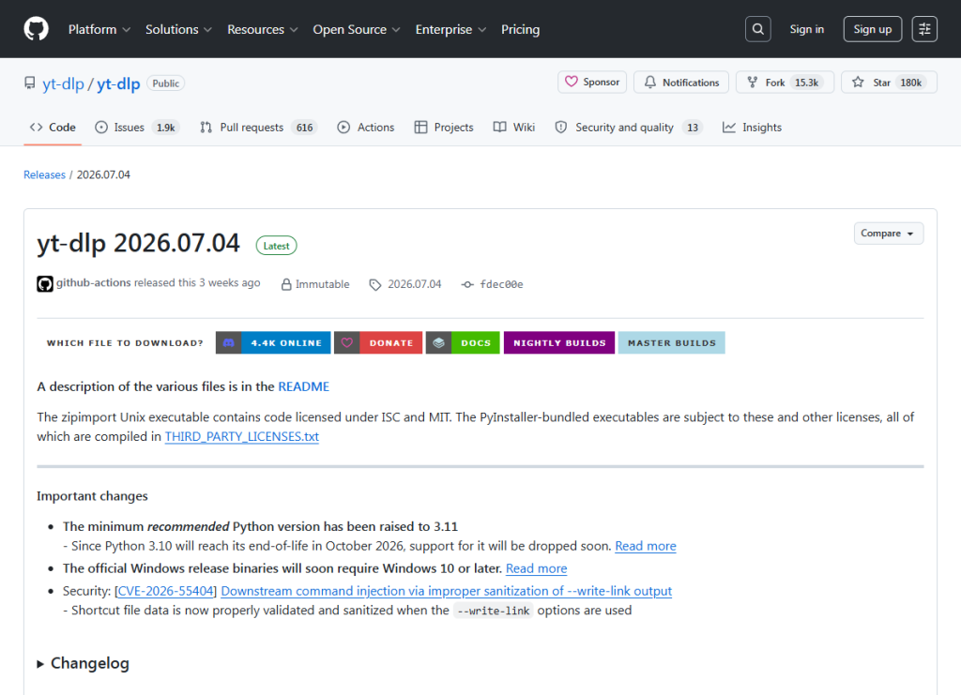The height and width of the screenshot is (695, 961).
Task: Click the tag icon near 2026.07.04
Action: pyautogui.click(x=375, y=285)
